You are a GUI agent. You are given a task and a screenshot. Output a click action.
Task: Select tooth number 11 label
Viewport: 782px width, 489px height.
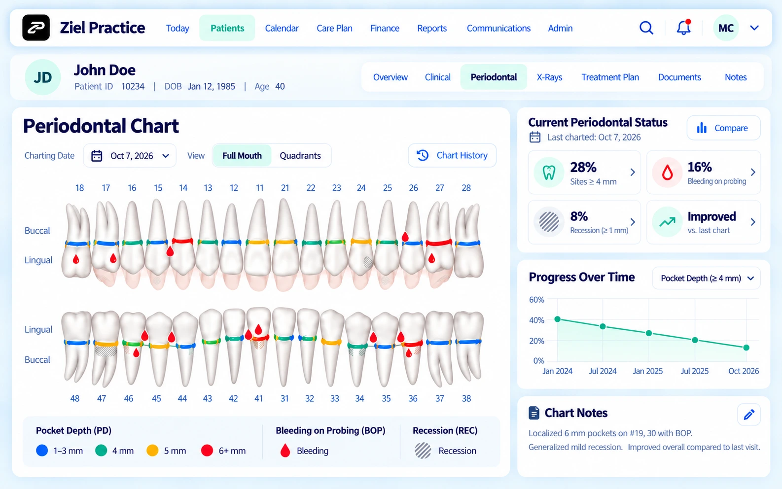coord(260,188)
